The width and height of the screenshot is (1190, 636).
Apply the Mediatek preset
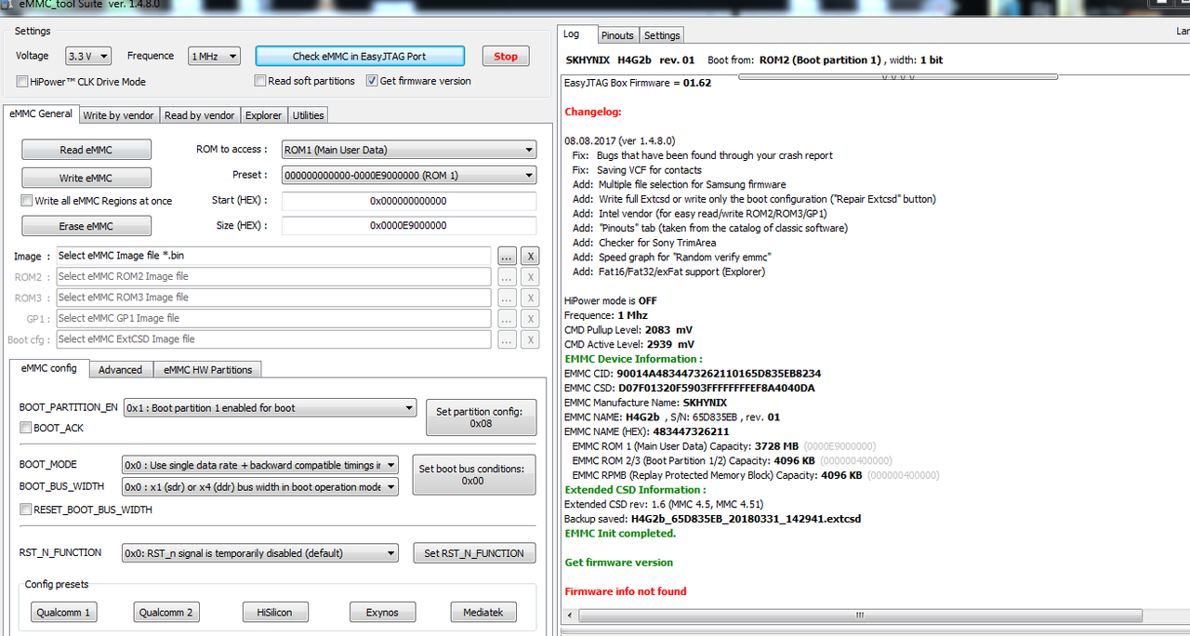click(x=483, y=612)
